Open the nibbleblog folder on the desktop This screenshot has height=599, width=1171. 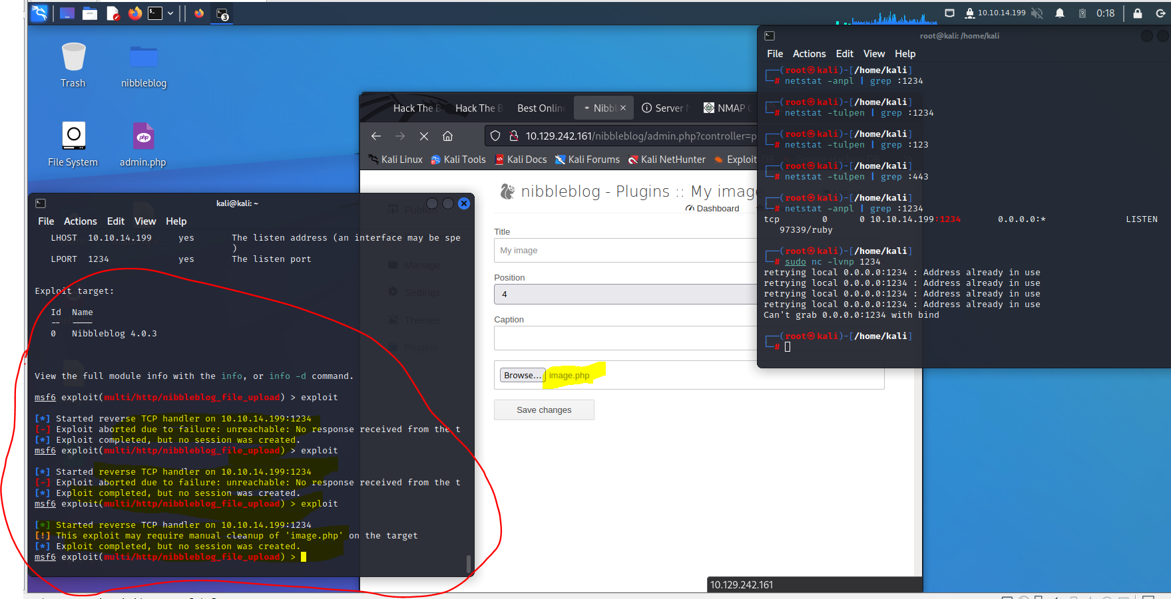pyautogui.click(x=144, y=65)
